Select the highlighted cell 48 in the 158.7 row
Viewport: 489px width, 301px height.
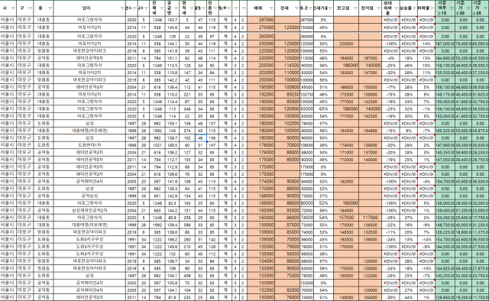tap(200, 138)
